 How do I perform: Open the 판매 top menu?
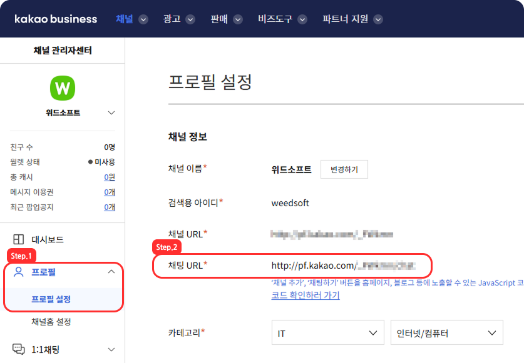pyautogui.click(x=219, y=19)
